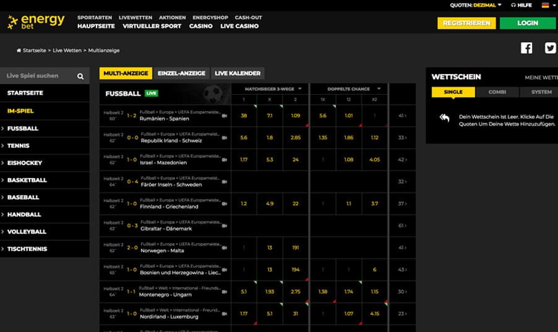This screenshot has height=332, width=558.
Task: Open Quoten Dezimal format dropdown
Action: coord(476,5)
